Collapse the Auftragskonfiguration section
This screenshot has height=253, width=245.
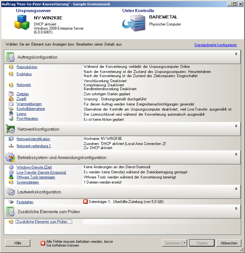click(x=236, y=54)
